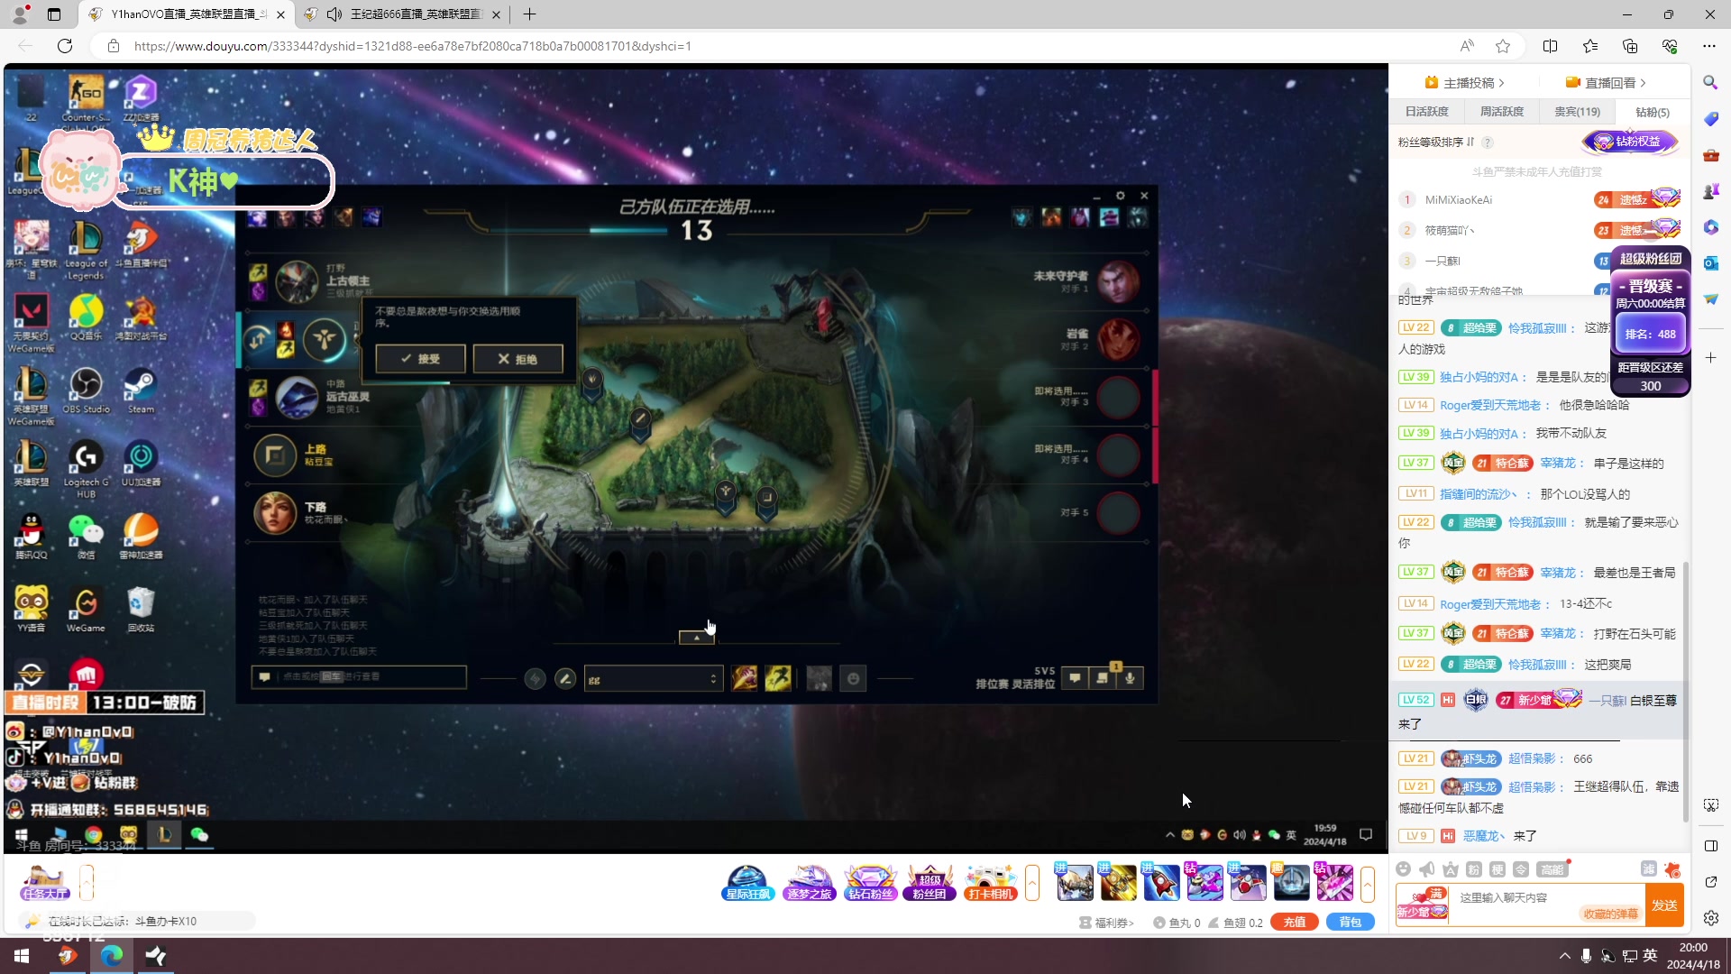The height and width of the screenshot is (974, 1731).
Task: Open the emoji picker in chat toolbar
Action: (1403, 868)
